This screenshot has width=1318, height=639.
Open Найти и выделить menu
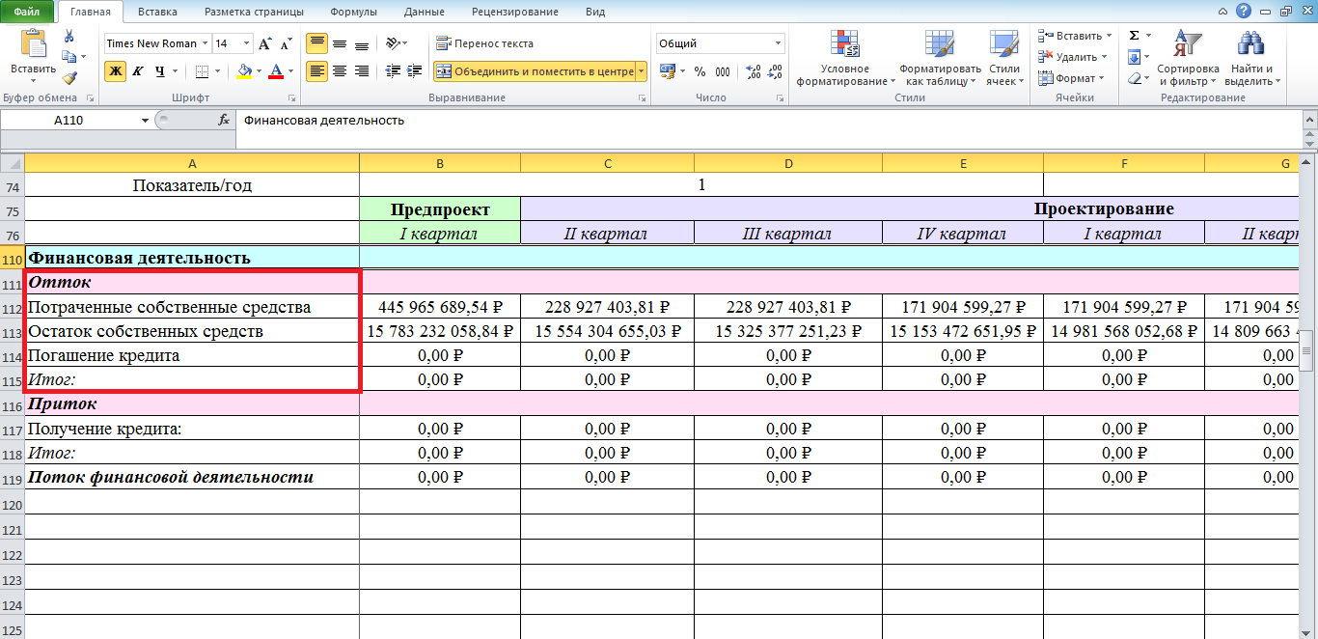point(1252,58)
